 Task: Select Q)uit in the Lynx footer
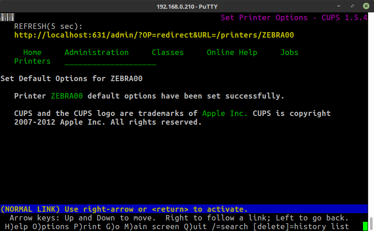click(188, 226)
